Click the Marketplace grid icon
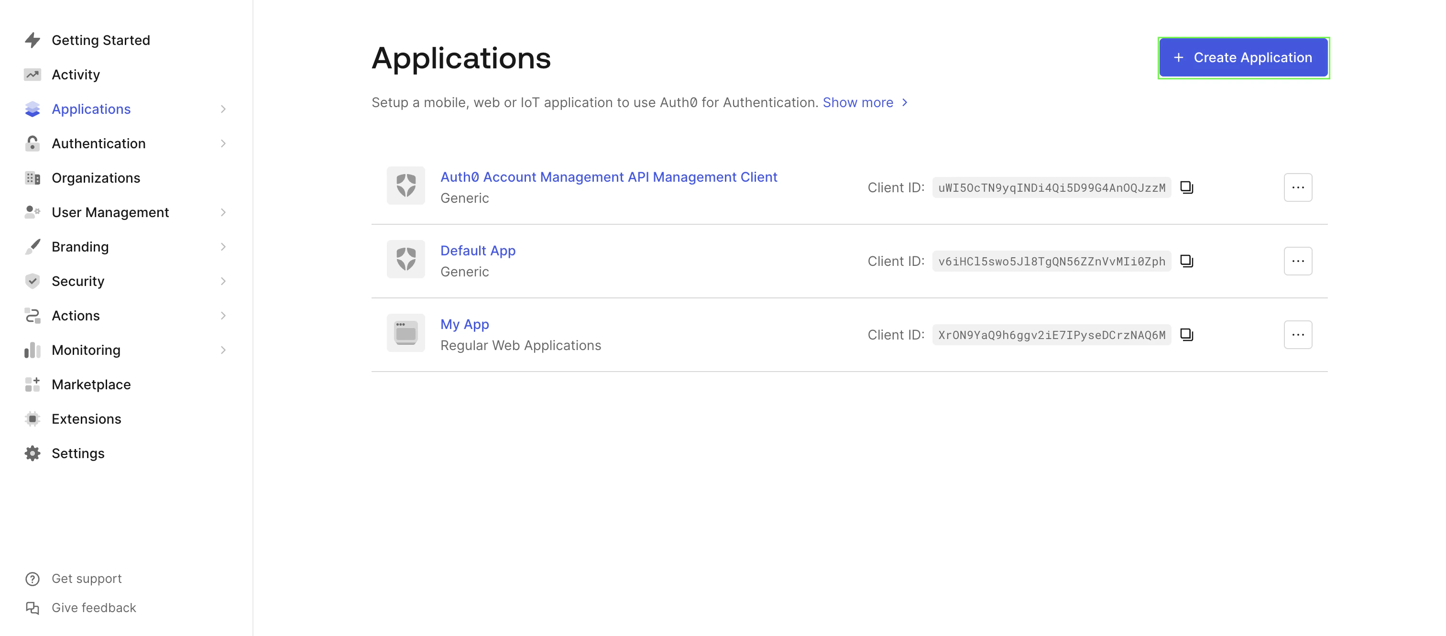 [x=33, y=384]
